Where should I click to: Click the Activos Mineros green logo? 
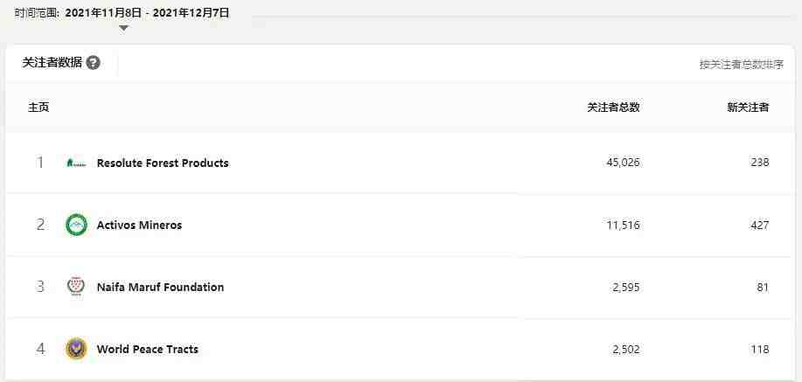pos(76,225)
